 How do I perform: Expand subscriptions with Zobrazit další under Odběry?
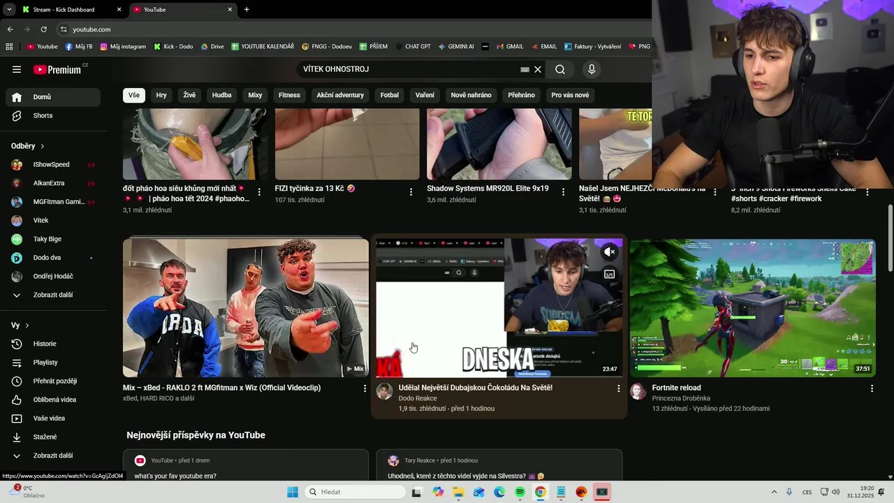pos(53,295)
